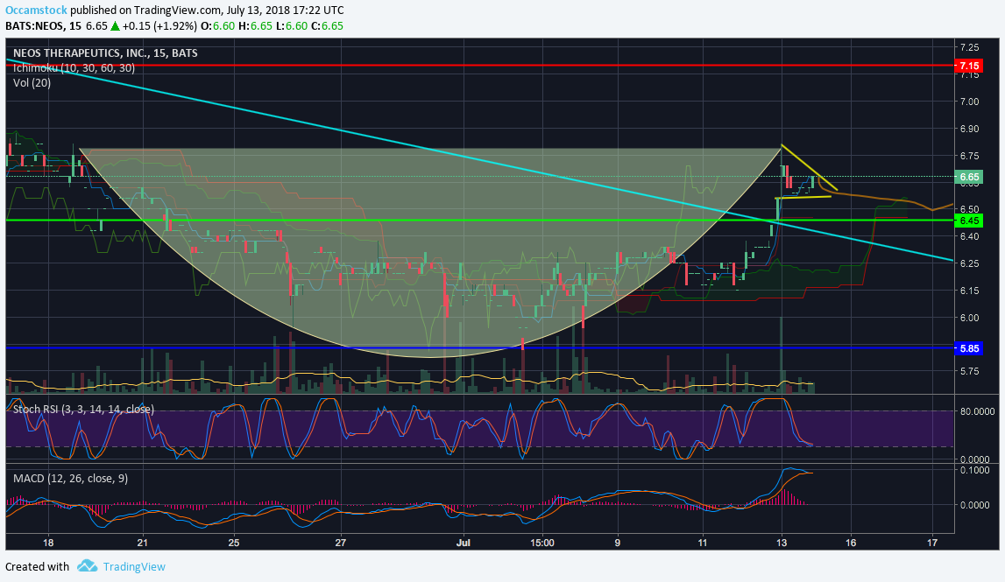The height and width of the screenshot is (582, 1005).
Task: Click the '21' date axis label
Action: (142, 543)
